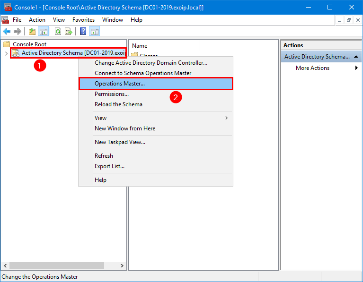The width and height of the screenshot is (363, 282).
Task: Click the blue Help question mark icon
Action: (83, 31)
